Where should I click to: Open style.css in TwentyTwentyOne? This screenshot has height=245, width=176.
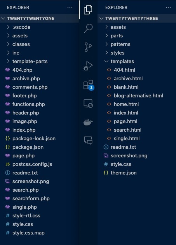pos(39,224)
